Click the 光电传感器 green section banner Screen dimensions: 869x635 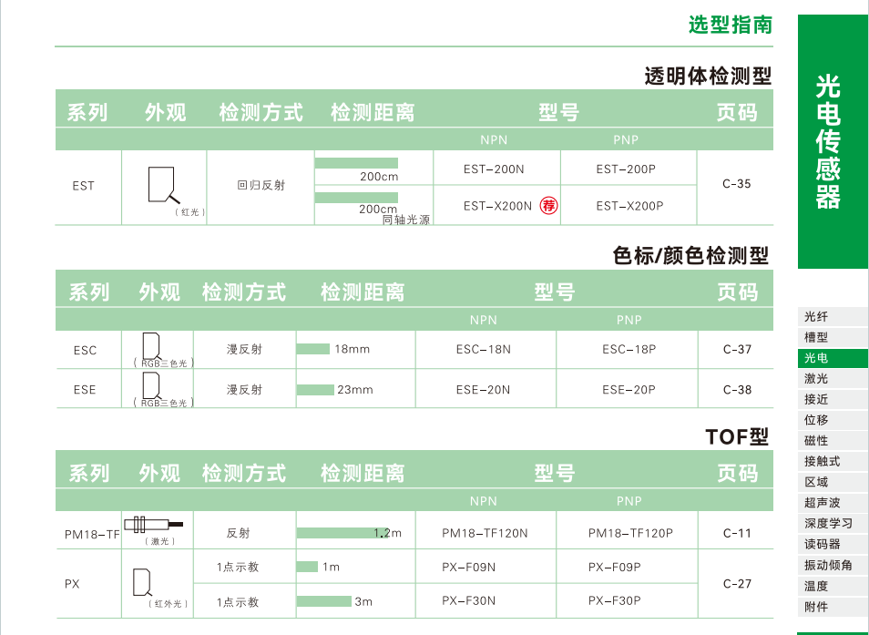(x=833, y=142)
